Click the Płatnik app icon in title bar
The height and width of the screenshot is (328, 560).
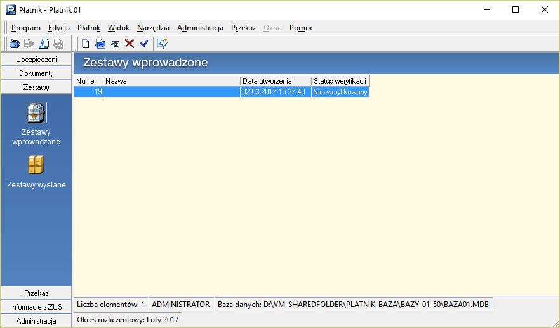coord(11,10)
